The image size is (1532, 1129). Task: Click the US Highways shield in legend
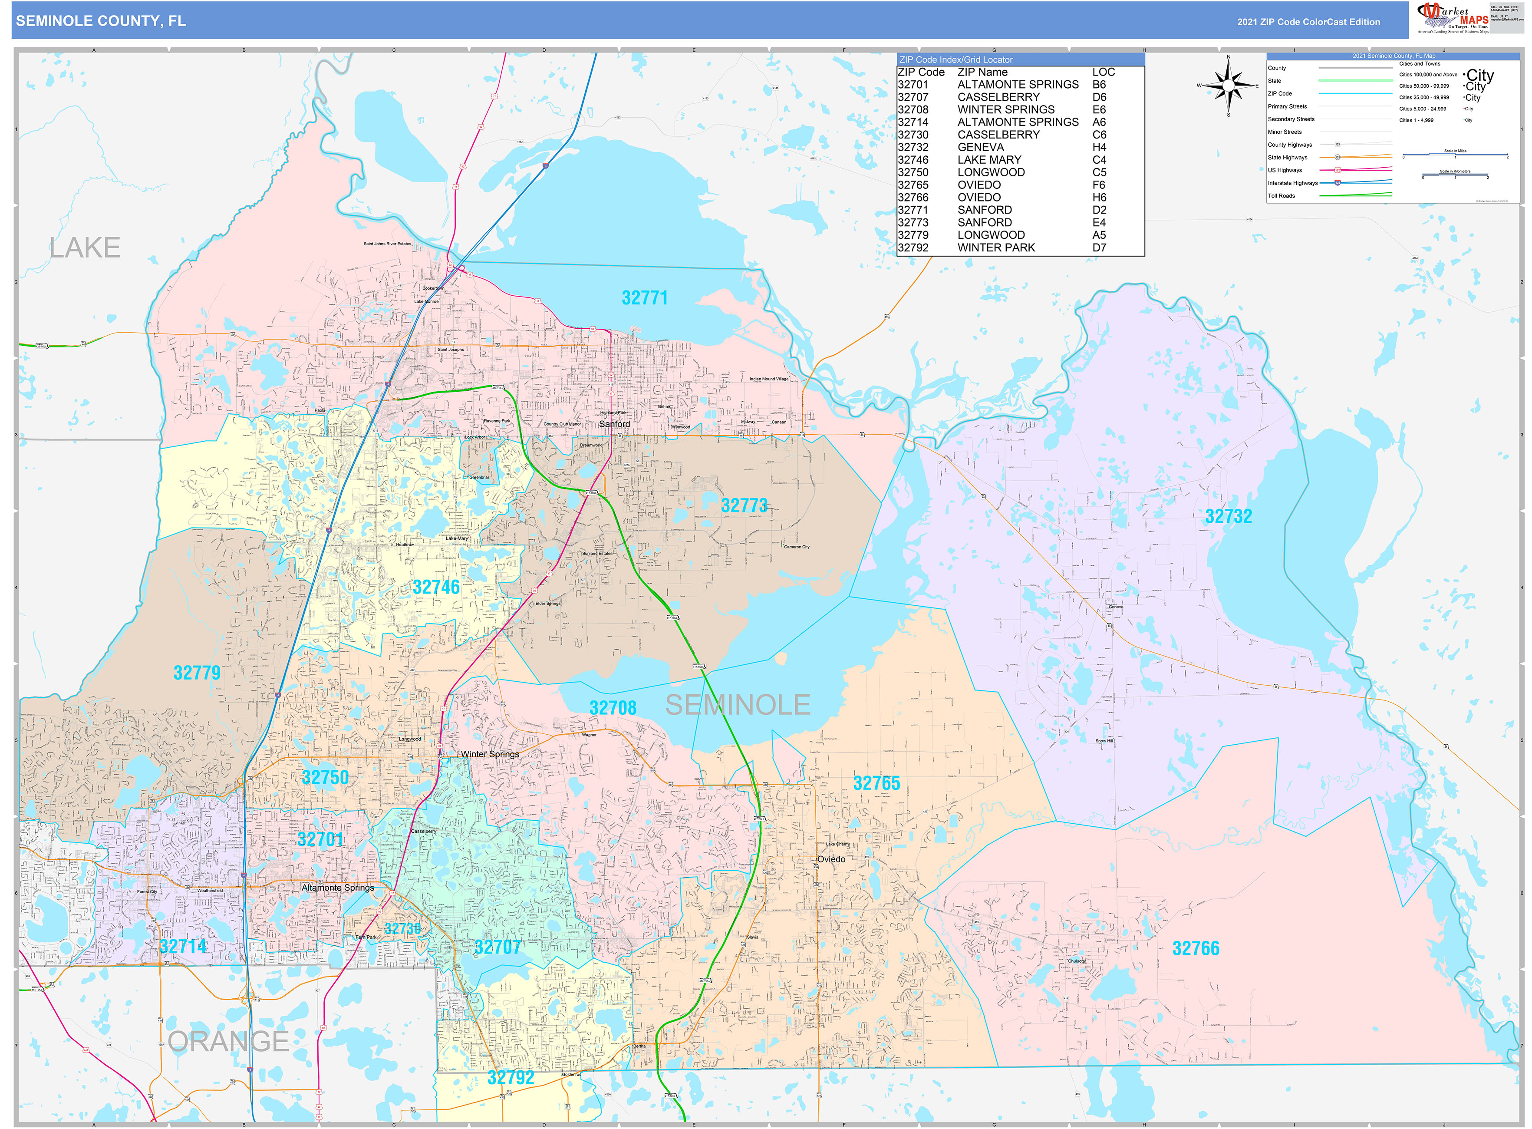[1337, 170]
